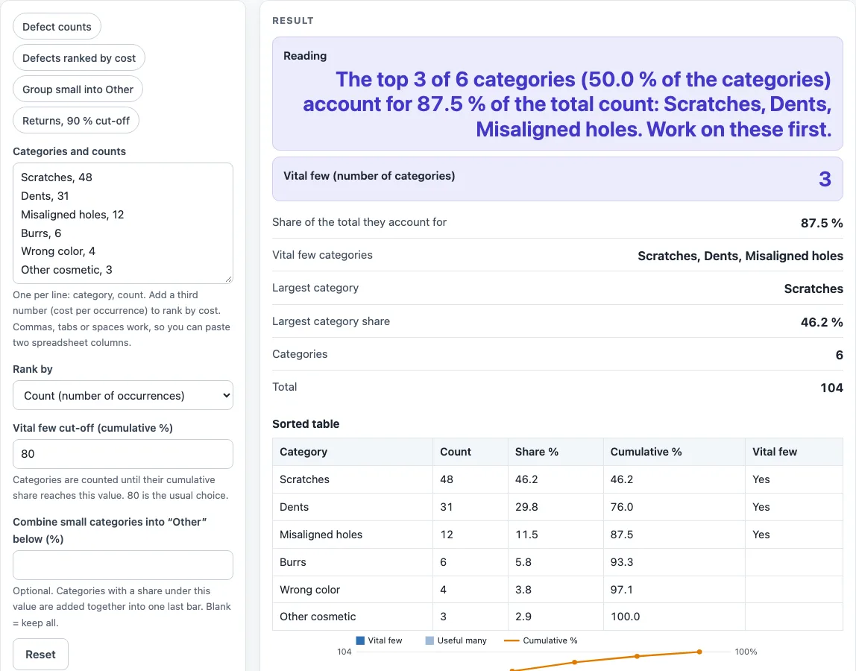Image resolution: width=856 pixels, height=671 pixels.
Task: Click the count value 48 in the table
Action: (471, 479)
